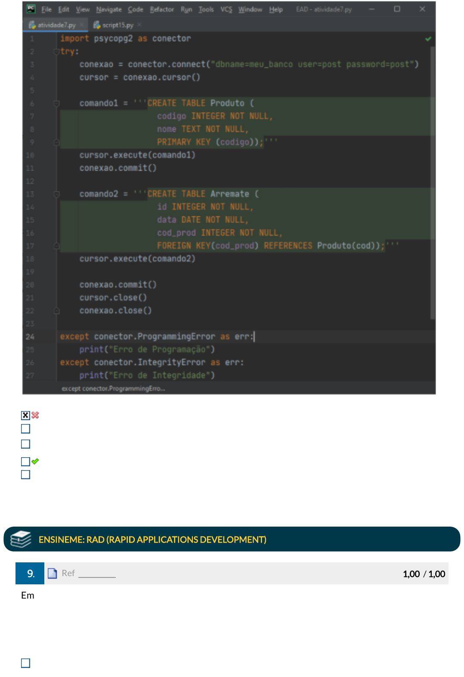The image size is (464, 677).
Task: Click the red X wrong-answer icon
Action: point(35,415)
